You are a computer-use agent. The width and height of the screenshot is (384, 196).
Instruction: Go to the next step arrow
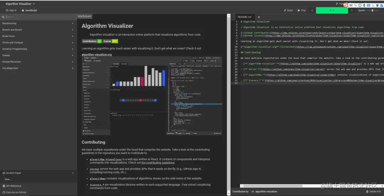[352, 10]
